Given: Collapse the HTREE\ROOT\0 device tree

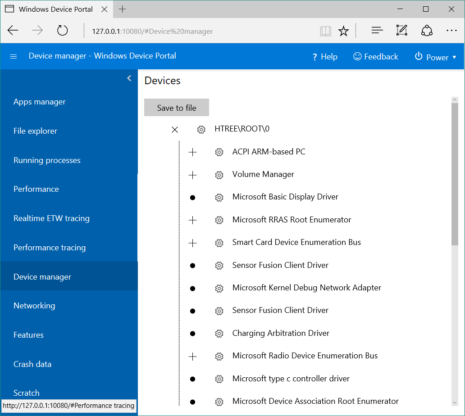Looking at the screenshot, I should (175, 129).
